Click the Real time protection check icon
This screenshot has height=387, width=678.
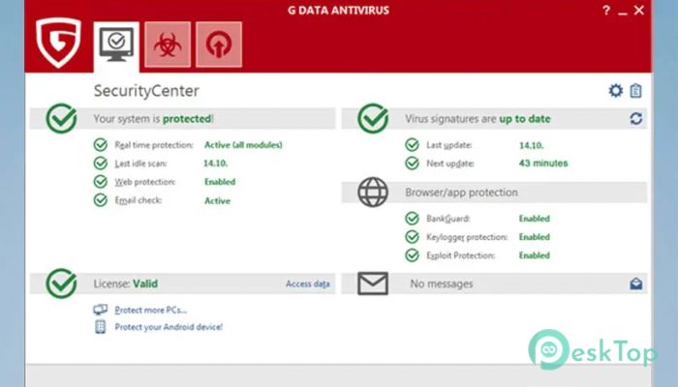[101, 144]
